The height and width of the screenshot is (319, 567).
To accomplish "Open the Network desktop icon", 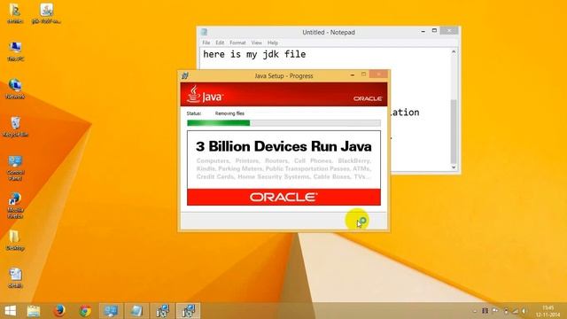I will coord(15,89).
